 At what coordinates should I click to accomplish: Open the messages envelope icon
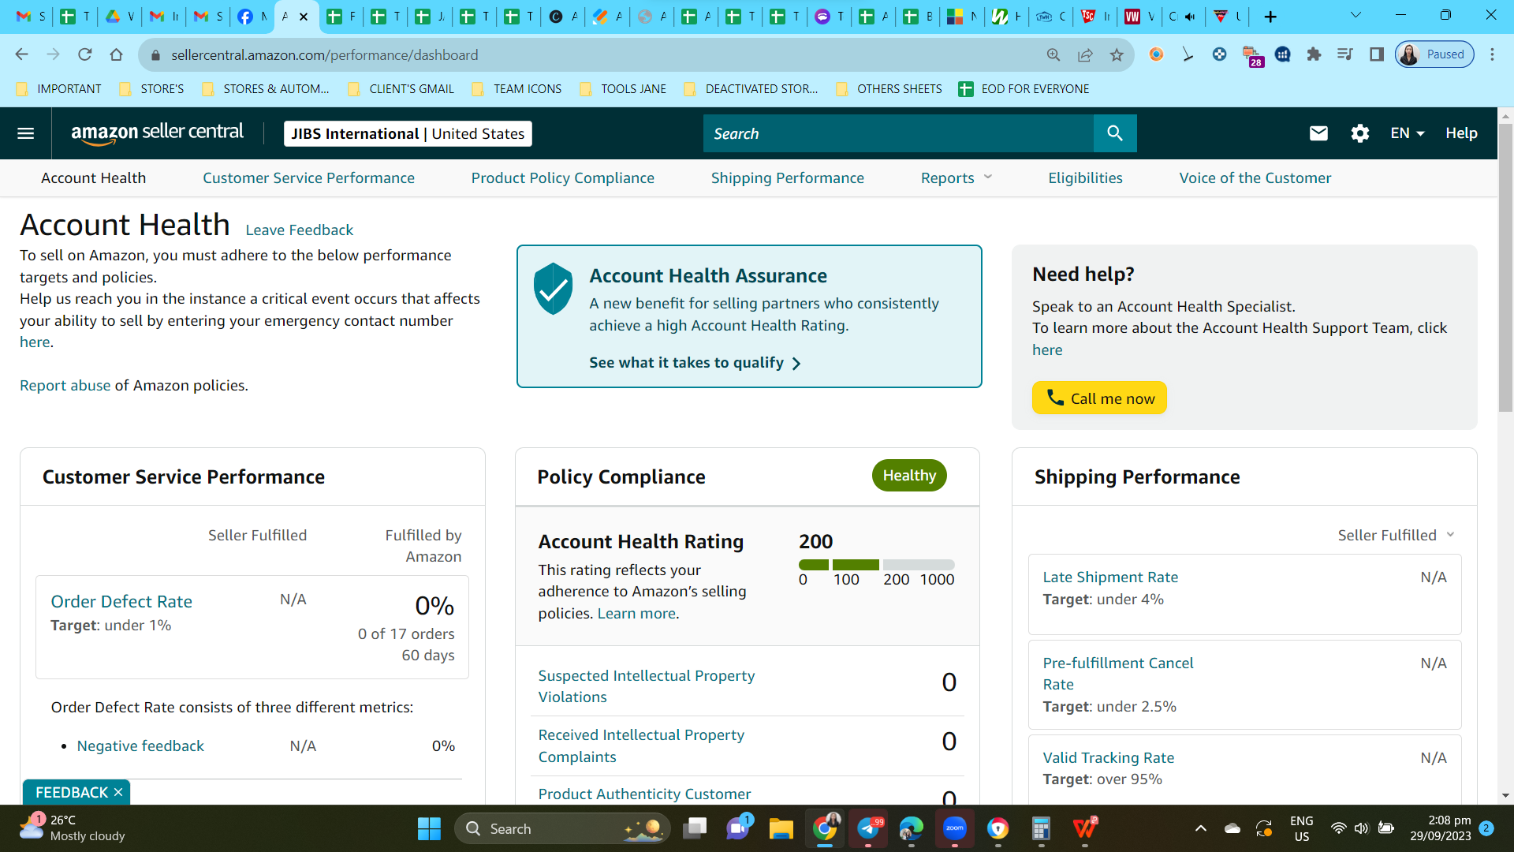1318,133
